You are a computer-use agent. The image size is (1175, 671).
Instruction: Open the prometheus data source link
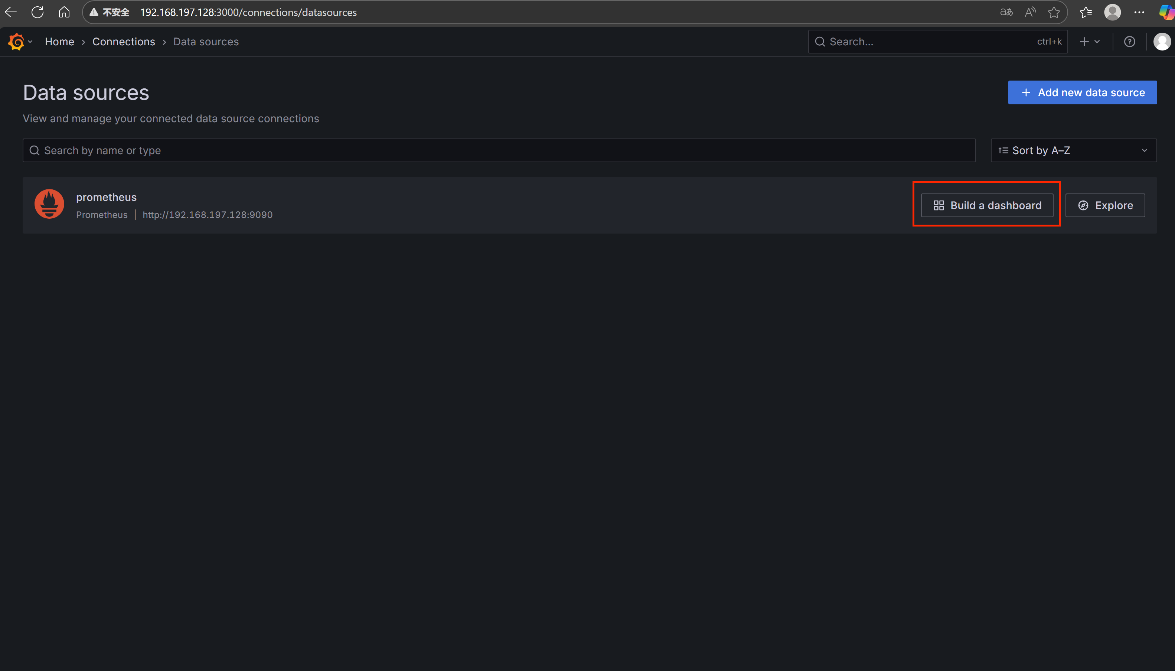click(x=107, y=197)
